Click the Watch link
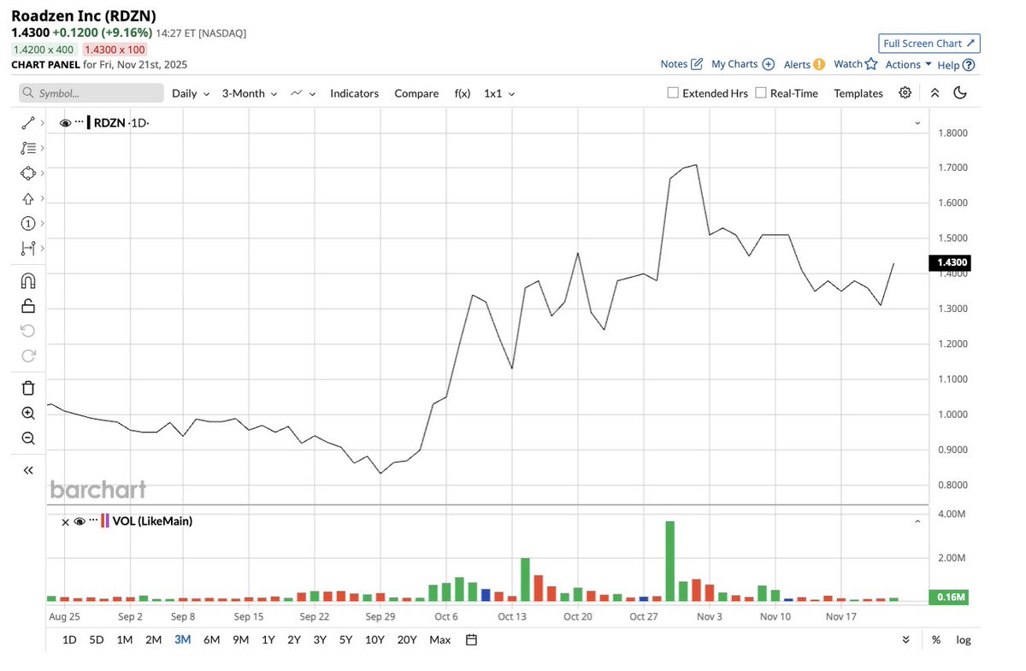1026x671 pixels. (848, 64)
